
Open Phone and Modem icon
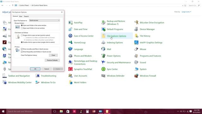[x=70, y=56]
